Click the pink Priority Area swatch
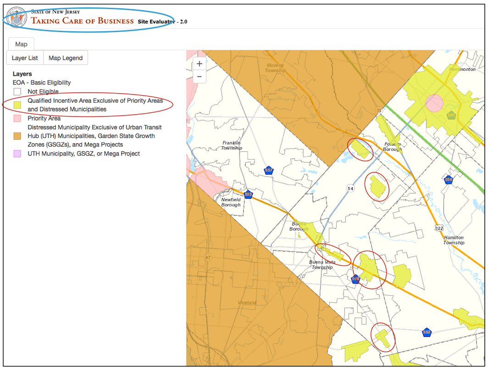Viewport: 488px width, 369px height. coord(17,119)
